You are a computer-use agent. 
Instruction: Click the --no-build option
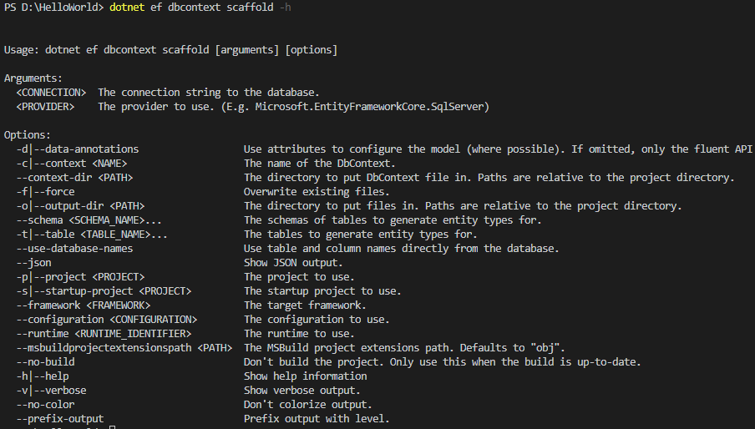click(x=45, y=361)
